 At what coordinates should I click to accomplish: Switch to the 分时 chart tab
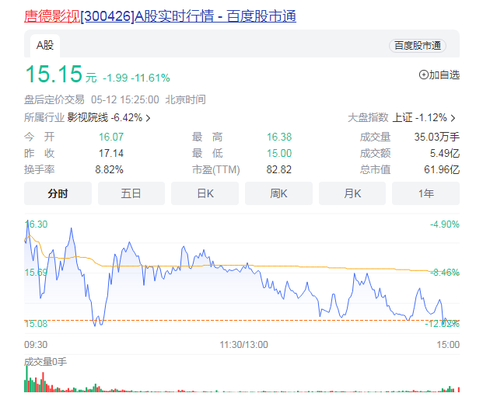[x=58, y=193]
